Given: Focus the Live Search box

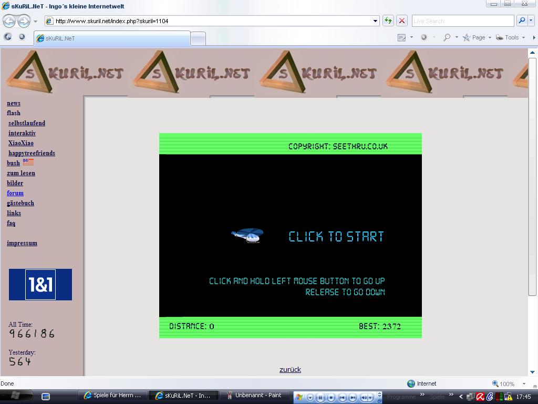Looking at the screenshot, I should [462, 21].
